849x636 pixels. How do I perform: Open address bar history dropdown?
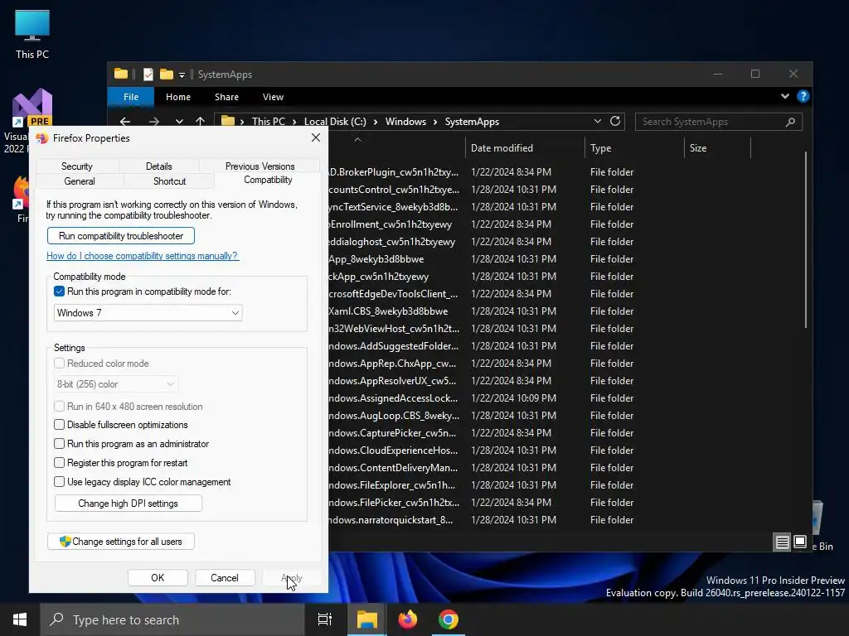pyautogui.click(x=597, y=121)
